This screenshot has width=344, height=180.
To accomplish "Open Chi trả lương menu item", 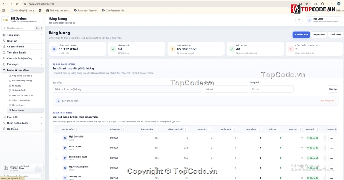I will tap(26, 105).
